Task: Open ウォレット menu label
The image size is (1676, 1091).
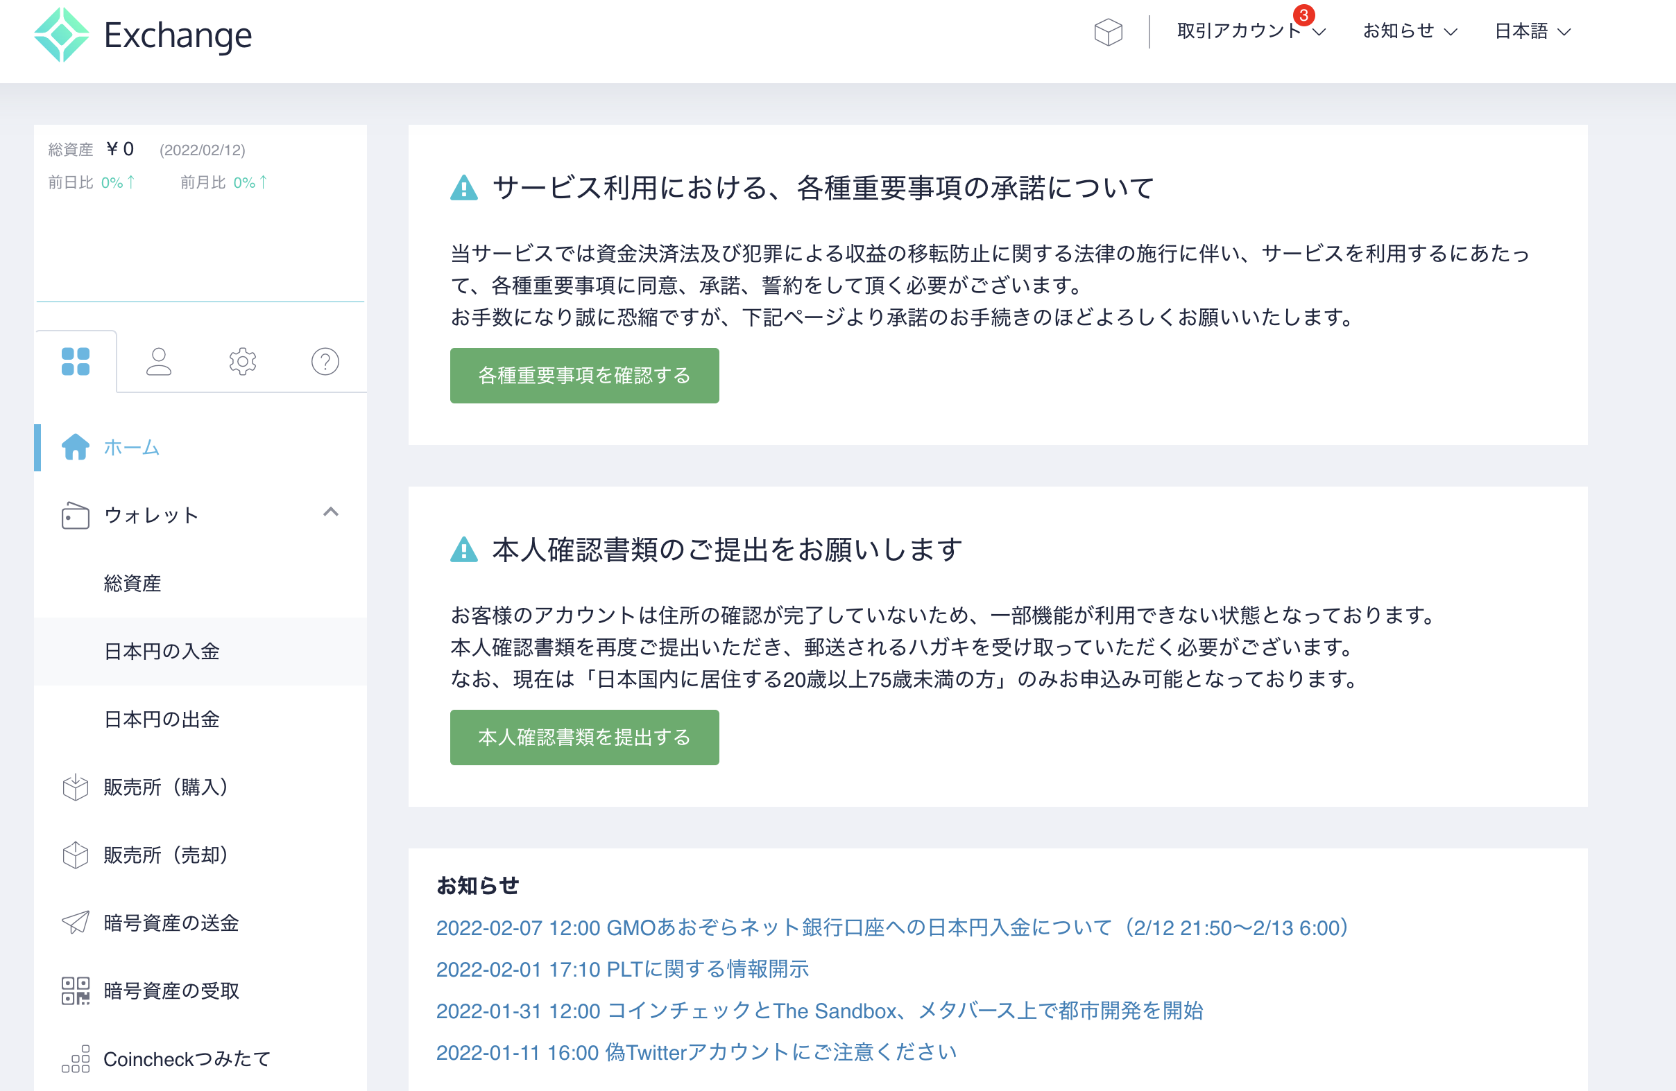Action: (x=151, y=515)
